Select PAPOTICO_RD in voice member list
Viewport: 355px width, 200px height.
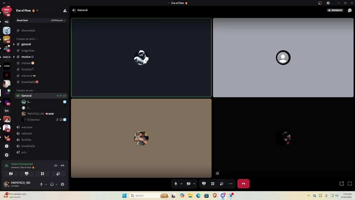pyautogui.click(x=44, y=114)
